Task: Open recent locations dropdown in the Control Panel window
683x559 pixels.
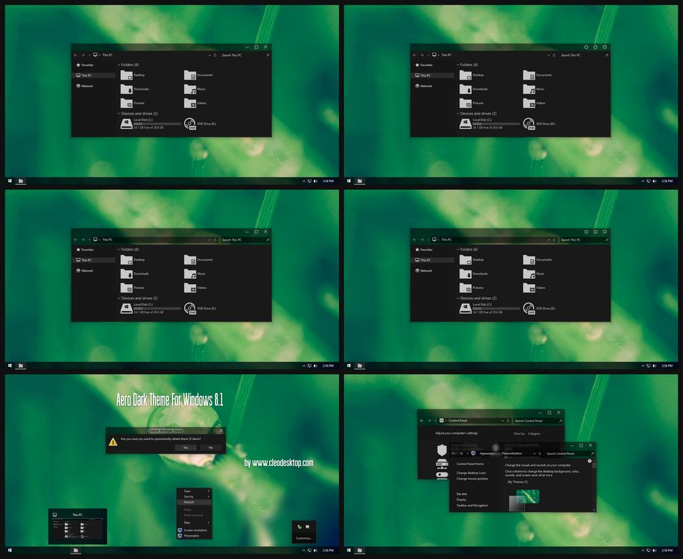Action: 435,421
